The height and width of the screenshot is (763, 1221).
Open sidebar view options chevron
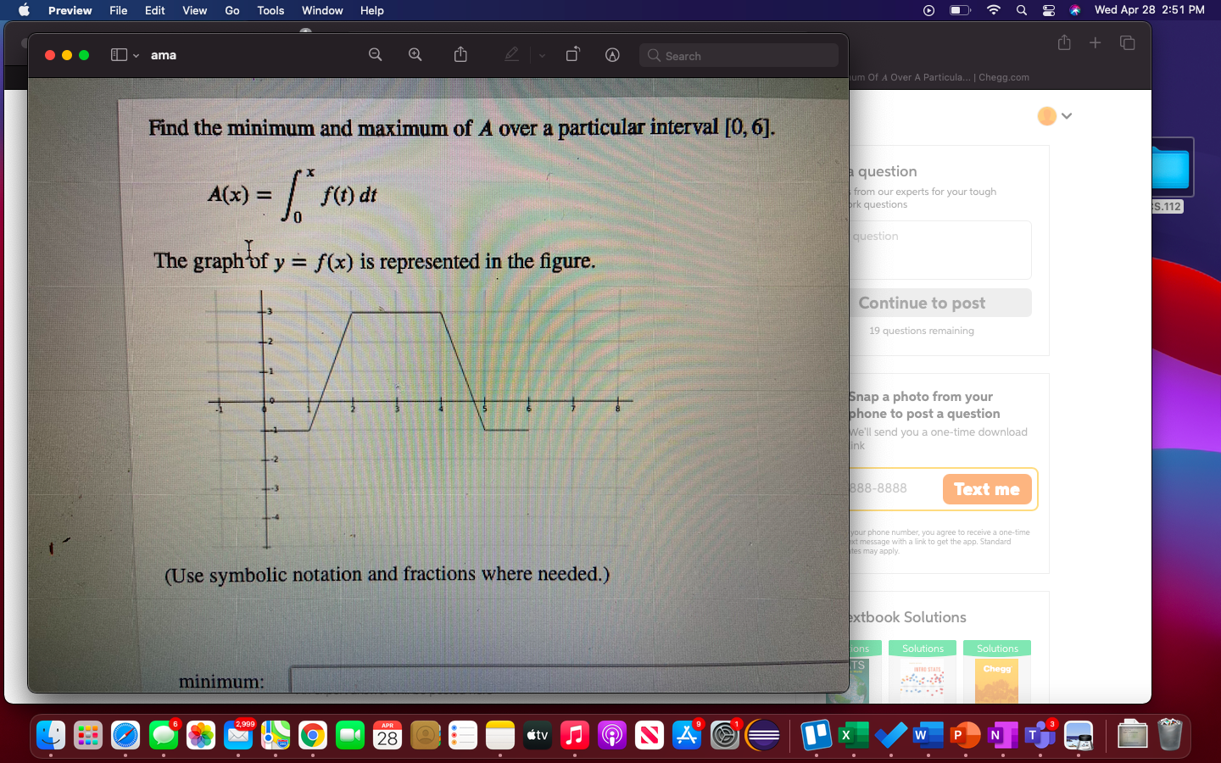tap(136, 56)
